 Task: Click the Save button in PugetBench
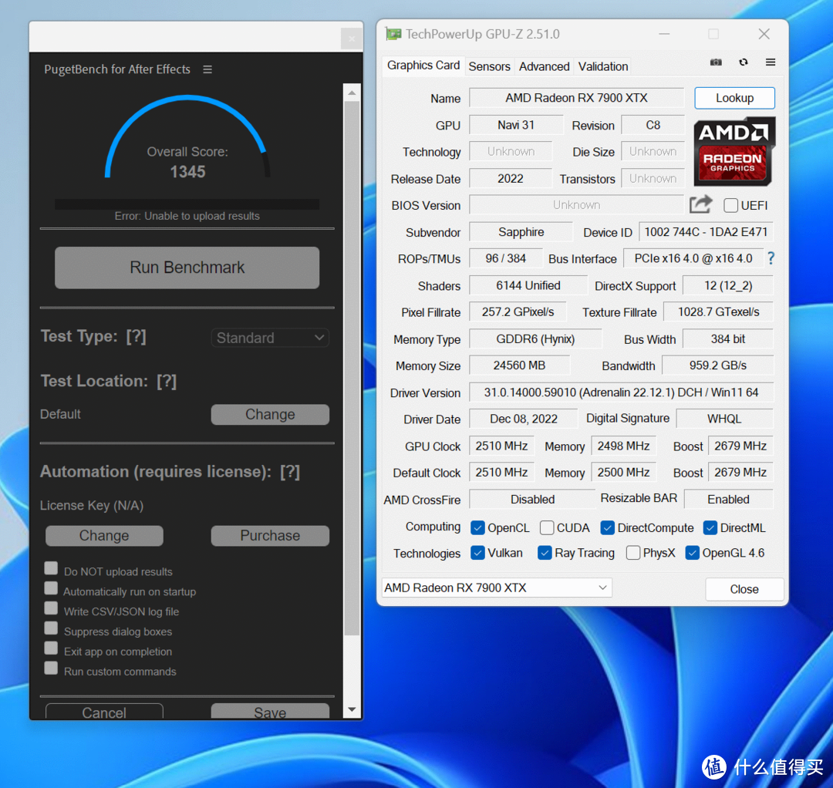(270, 711)
